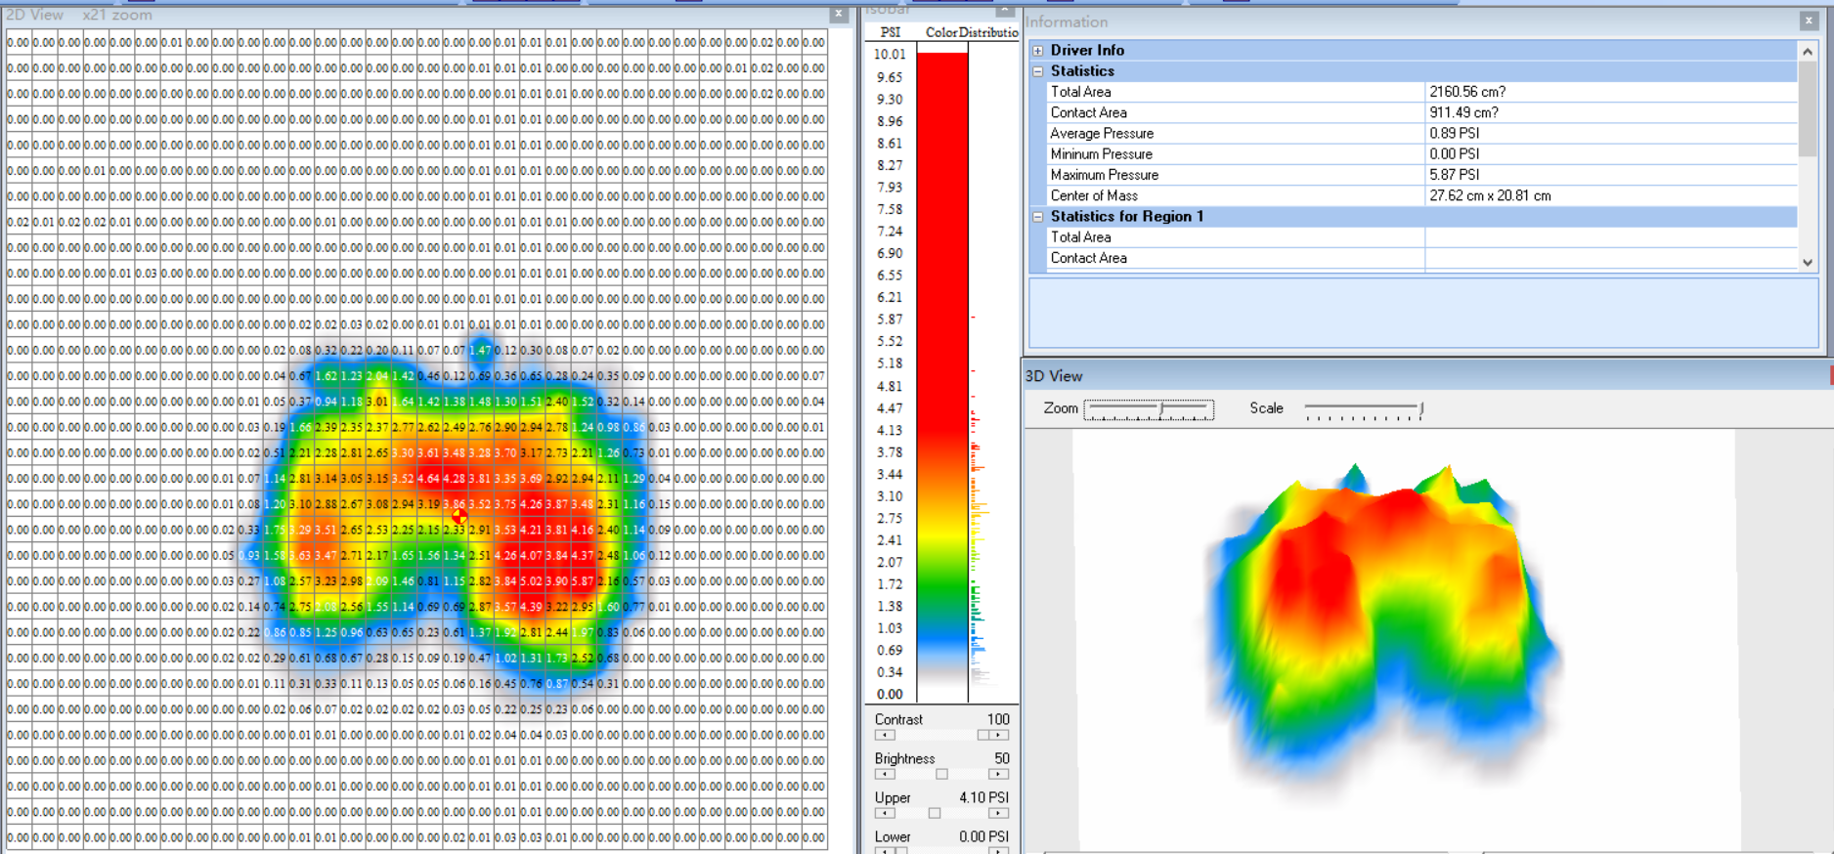1834x854 pixels.
Task: Decrease the Upper PSI limit arrow
Action: point(884,813)
